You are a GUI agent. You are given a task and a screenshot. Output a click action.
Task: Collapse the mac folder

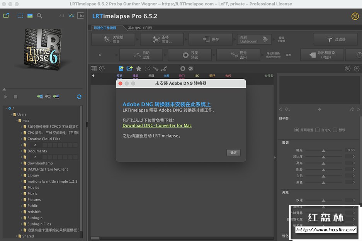[16, 120]
